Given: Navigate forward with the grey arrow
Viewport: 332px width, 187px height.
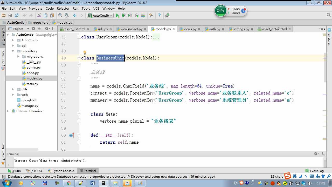Looking at the screenshot, I should [x=81, y=16].
